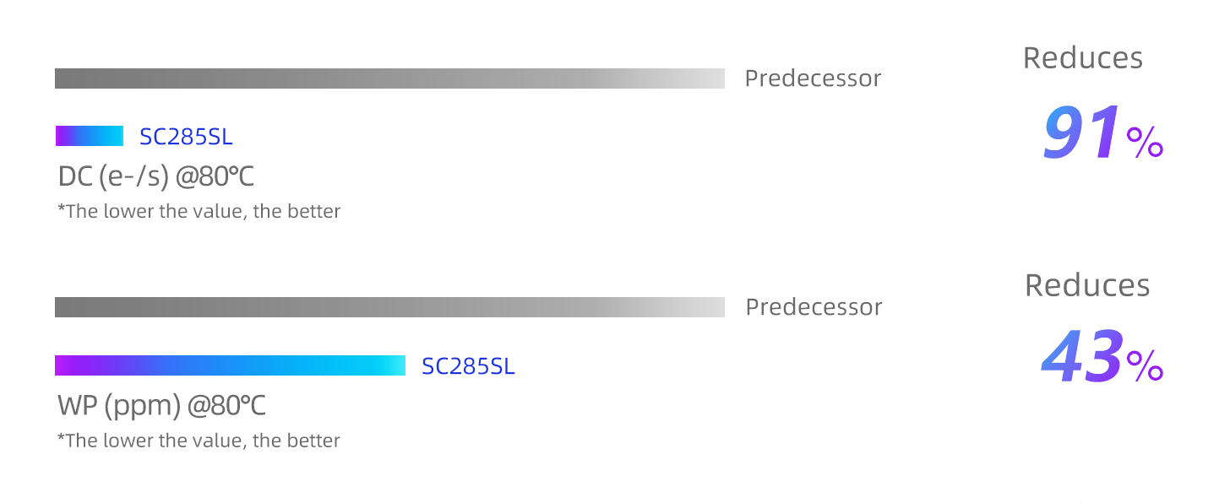Click the lower-value note under the WP heading
This screenshot has width=1230, height=503.
click(x=199, y=440)
